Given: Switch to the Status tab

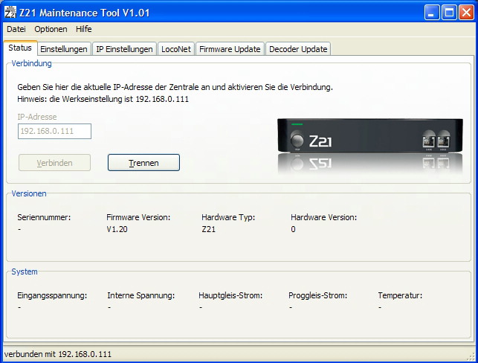Looking at the screenshot, I should [x=20, y=48].
